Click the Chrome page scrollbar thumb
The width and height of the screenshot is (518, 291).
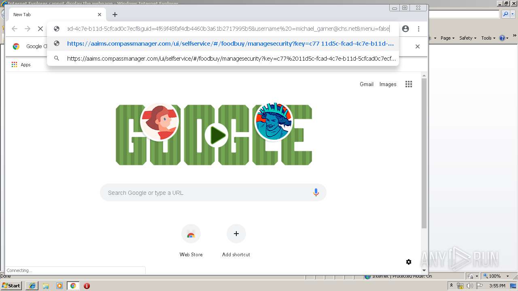[424, 154]
